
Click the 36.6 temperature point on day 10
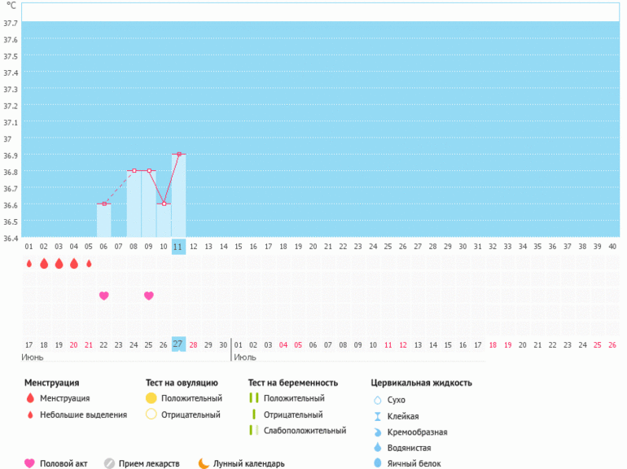pyautogui.click(x=164, y=204)
